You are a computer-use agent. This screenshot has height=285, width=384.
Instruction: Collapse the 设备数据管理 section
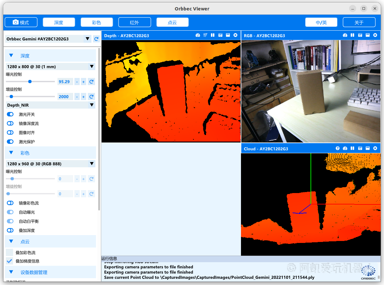point(11,272)
